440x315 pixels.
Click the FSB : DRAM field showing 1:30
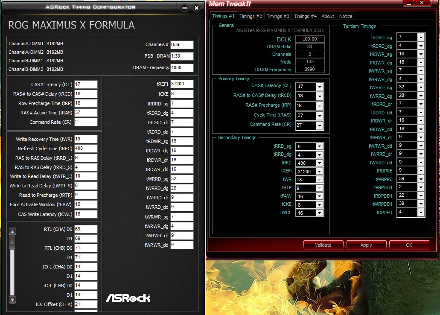tap(182, 56)
